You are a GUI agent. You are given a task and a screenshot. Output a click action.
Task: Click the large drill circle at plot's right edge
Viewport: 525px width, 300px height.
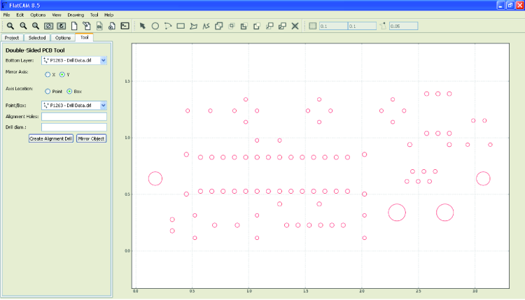click(483, 178)
